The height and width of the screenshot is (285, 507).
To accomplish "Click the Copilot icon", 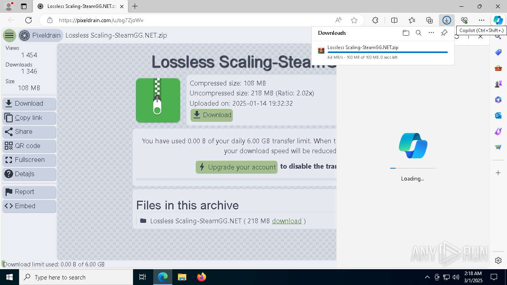I will tap(498, 20).
